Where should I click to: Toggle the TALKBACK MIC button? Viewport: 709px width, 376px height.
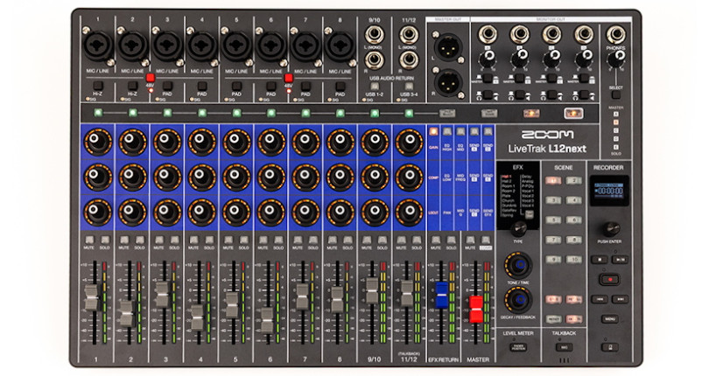[564, 347]
